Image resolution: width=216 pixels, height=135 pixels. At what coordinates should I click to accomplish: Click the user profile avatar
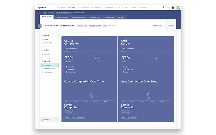[173, 8]
